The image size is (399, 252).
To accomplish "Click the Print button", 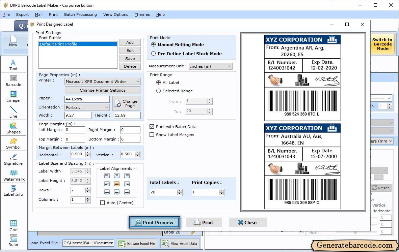I will point(204,223).
